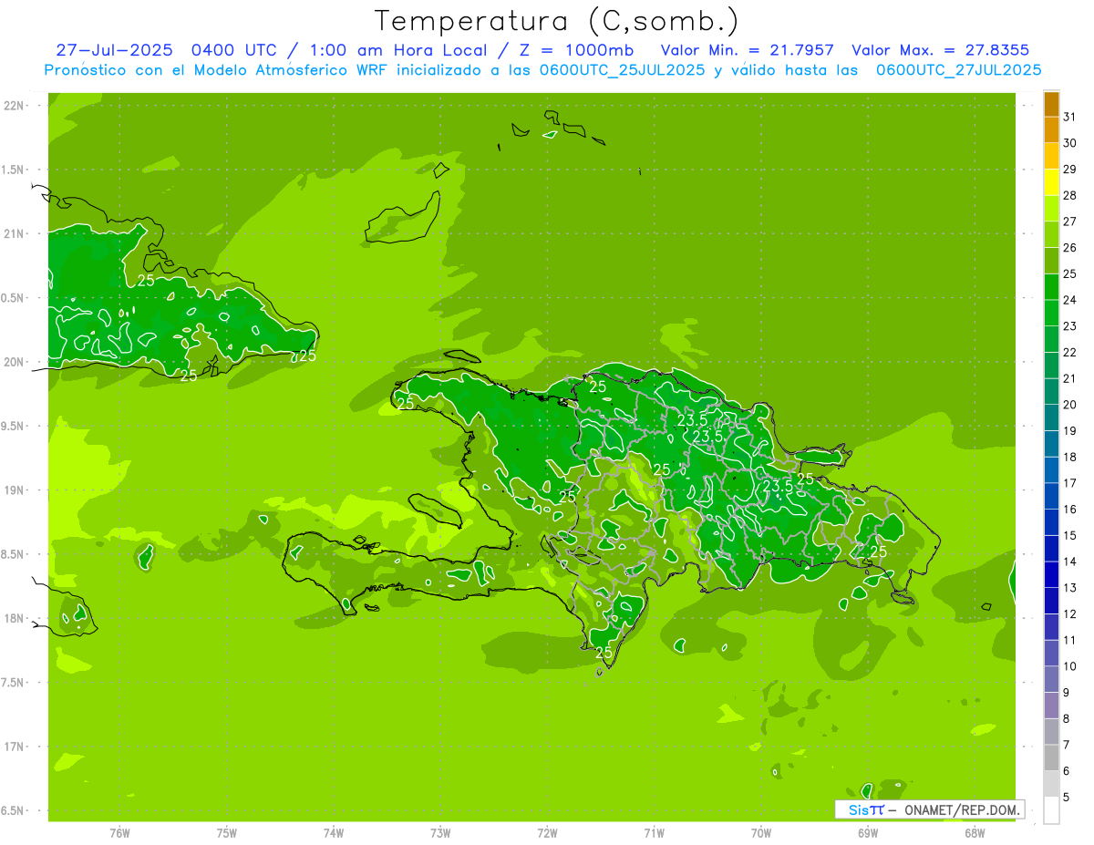Click the colorbar scale label "26"

1070,248
